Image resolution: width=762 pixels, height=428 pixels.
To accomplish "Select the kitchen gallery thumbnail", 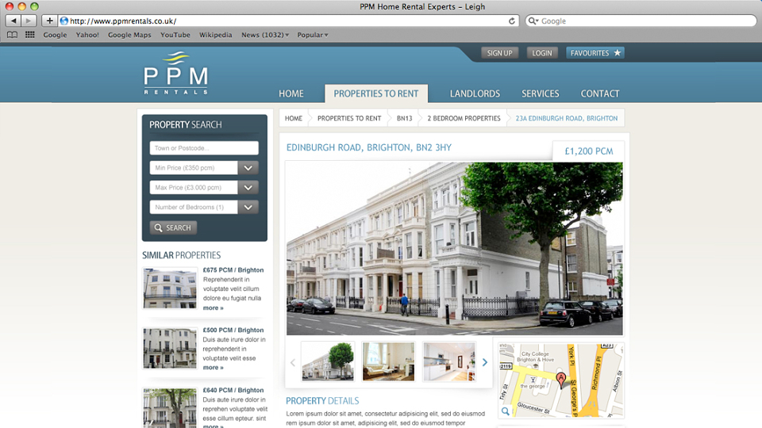I will [449, 361].
